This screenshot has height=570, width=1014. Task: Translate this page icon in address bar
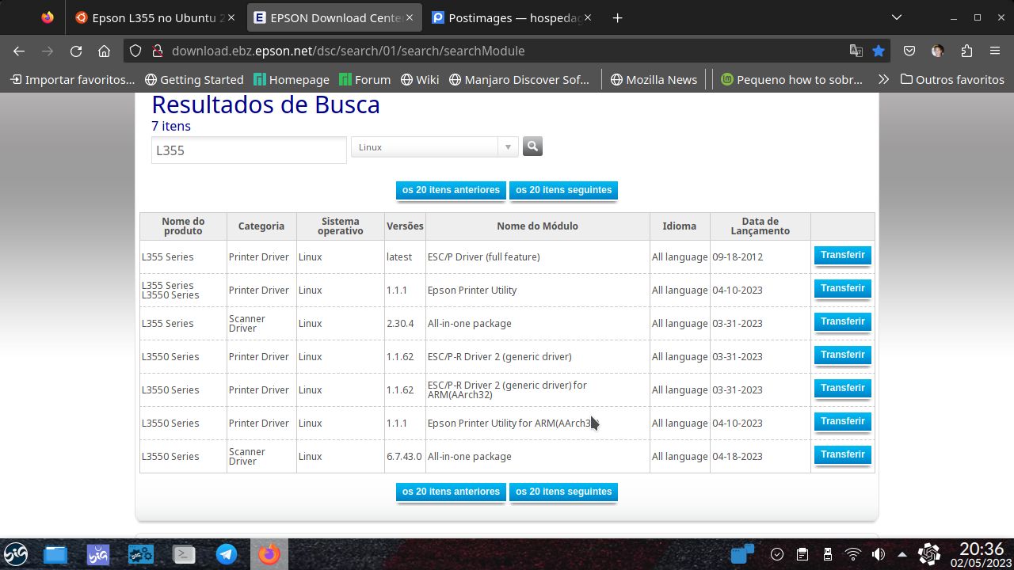click(856, 51)
